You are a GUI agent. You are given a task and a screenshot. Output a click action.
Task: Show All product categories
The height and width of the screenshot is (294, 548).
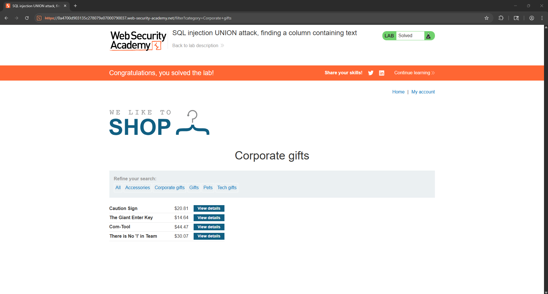tap(118, 188)
